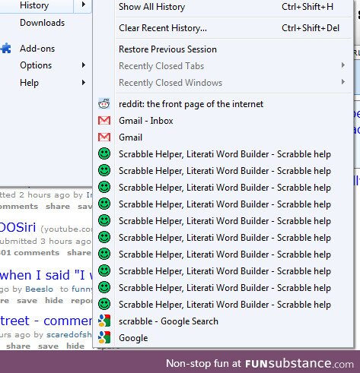Click the scrabble Google Search favicon
This screenshot has width=360, height=373.
coord(104,321)
